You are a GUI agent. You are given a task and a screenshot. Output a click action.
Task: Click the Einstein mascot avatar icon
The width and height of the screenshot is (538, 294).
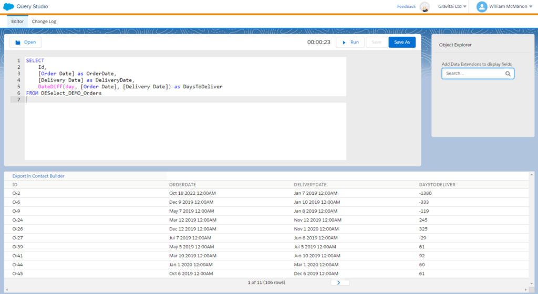[x=425, y=7]
